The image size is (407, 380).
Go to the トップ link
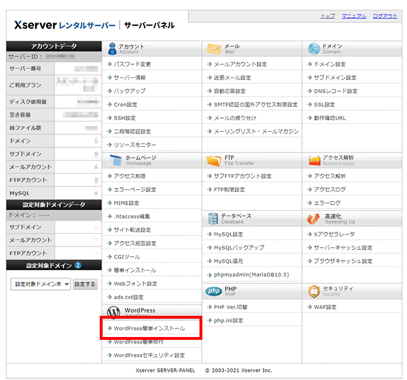328,16
